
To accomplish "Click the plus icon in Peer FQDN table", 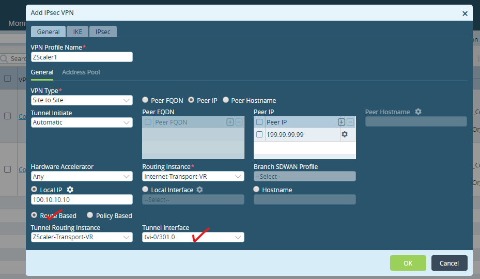I will 230,122.
